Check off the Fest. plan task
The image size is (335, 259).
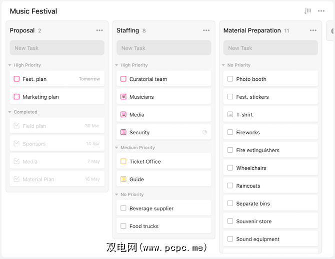(16, 79)
